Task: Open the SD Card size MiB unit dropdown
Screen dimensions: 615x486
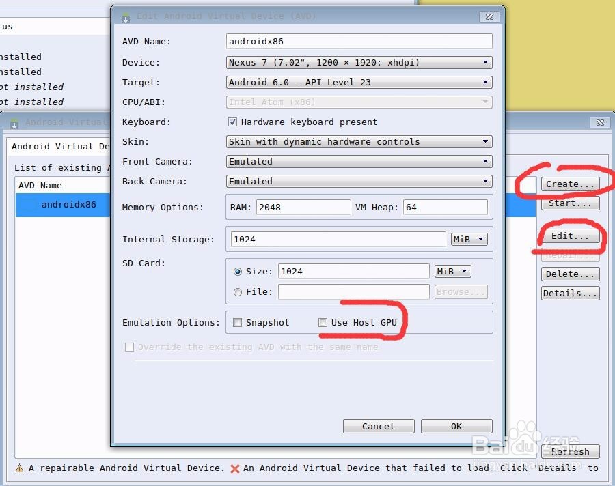Action: [x=452, y=271]
